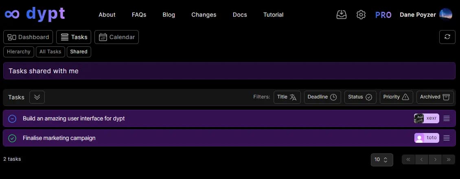The height and width of the screenshot is (179, 460).
Task: Filter tasks by Title
Action: click(x=287, y=97)
